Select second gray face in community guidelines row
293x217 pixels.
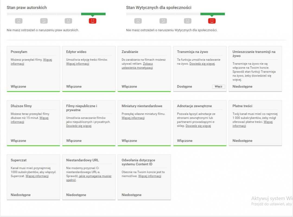163,21
